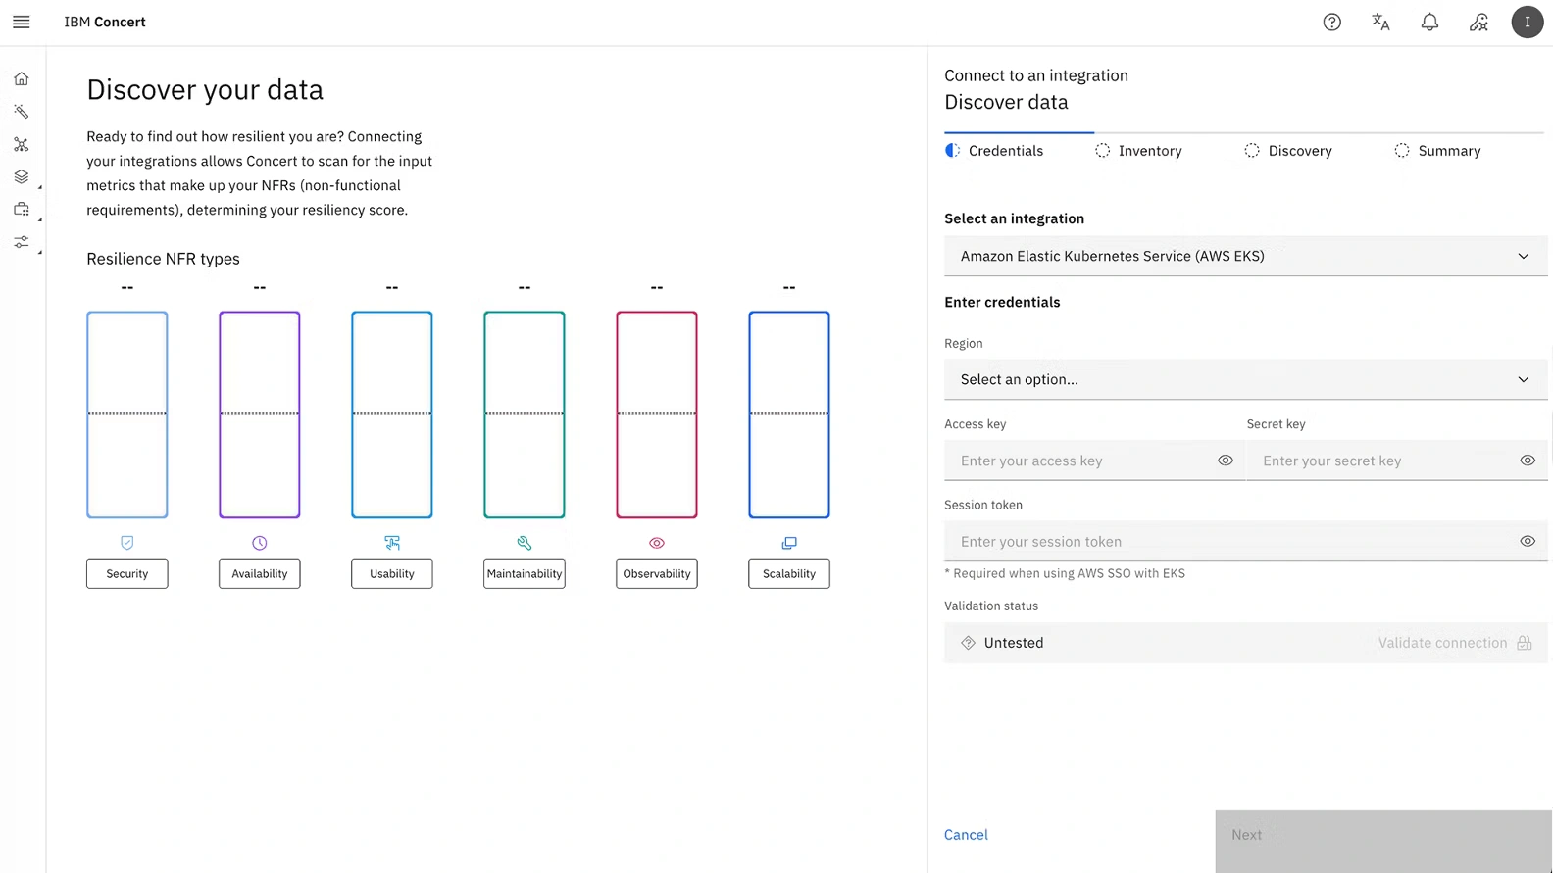Click the Cancel link
Screen dimensions: 1553x873
click(x=966, y=835)
